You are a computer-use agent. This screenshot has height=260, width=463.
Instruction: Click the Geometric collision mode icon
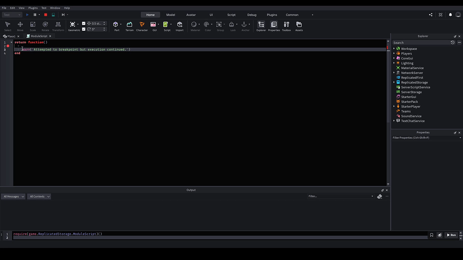coord(72,24)
